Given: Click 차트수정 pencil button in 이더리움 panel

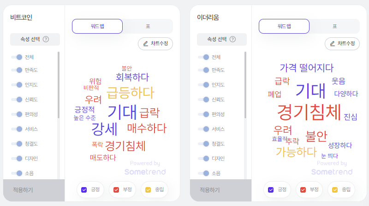Looking at the screenshot, I should coord(342,43).
